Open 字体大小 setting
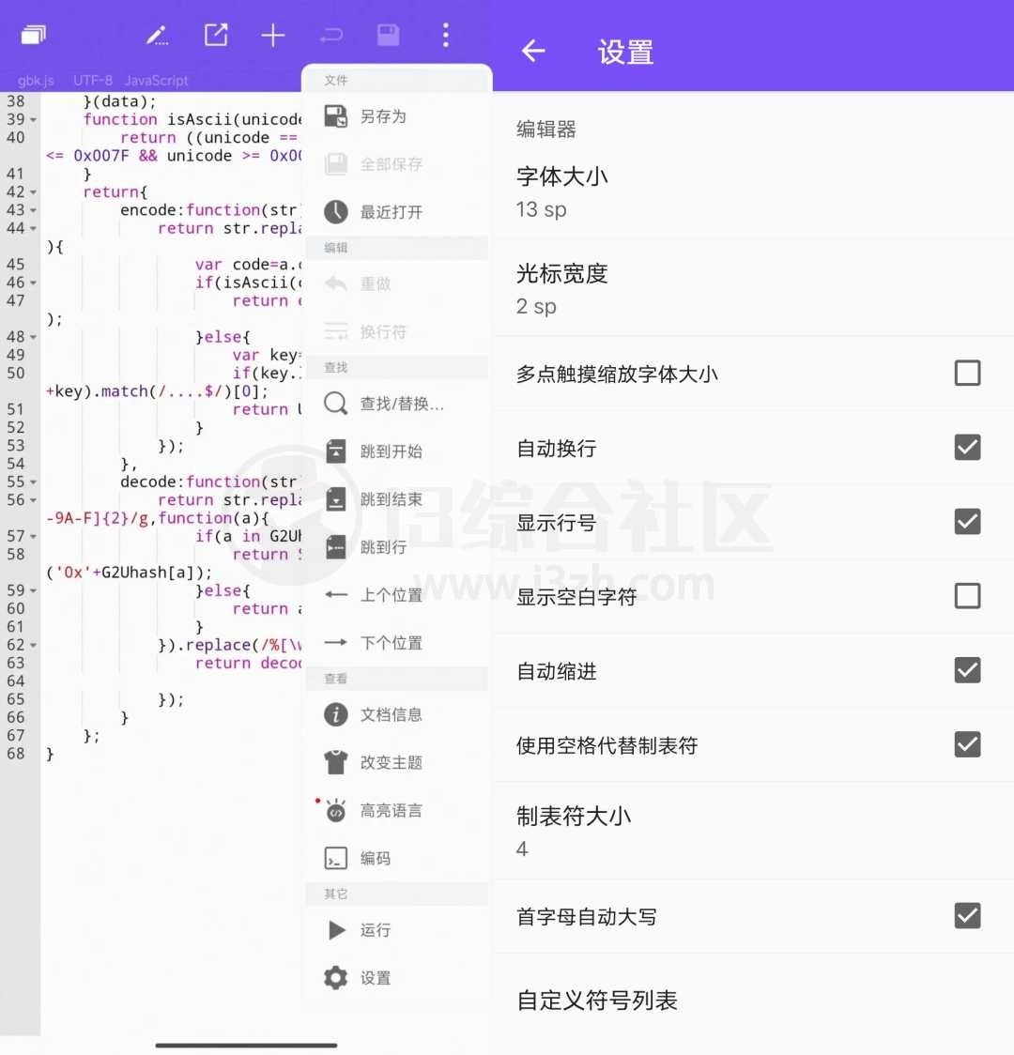This screenshot has height=1055, width=1014. pyautogui.click(x=754, y=191)
